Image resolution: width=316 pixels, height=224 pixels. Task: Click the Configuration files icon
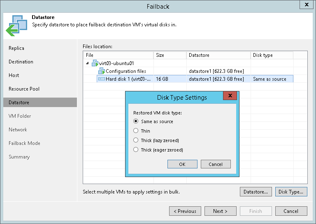[102, 71]
